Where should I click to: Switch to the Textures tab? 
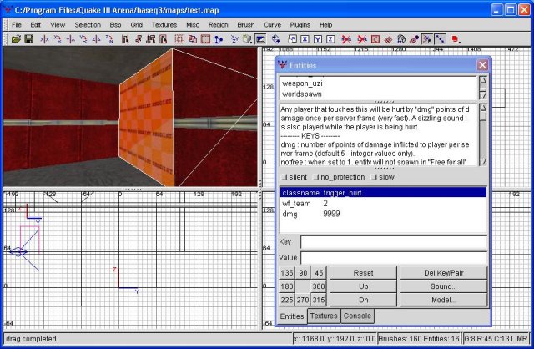pos(324,316)
